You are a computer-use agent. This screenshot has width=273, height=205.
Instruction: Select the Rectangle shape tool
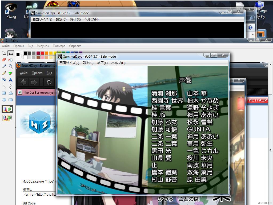(x=4, y=93)
